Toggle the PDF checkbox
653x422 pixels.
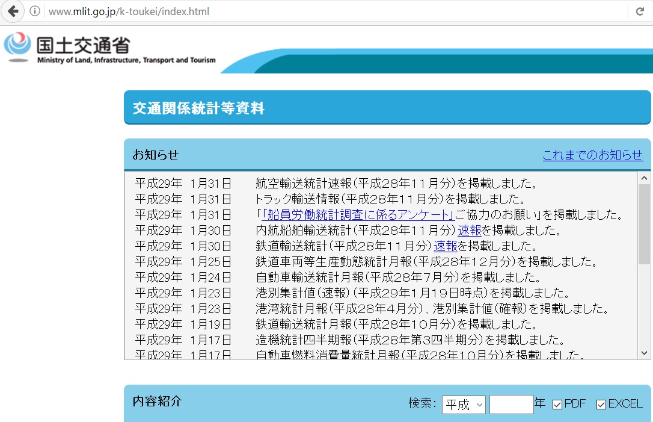point(557,405)
